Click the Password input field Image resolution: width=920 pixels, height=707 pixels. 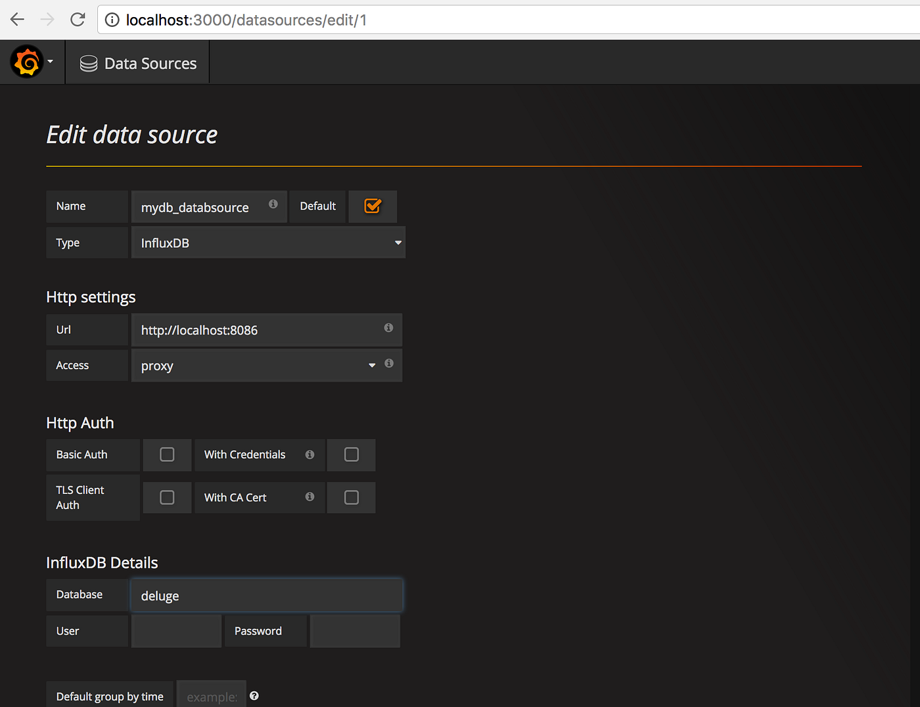[355, 630]
